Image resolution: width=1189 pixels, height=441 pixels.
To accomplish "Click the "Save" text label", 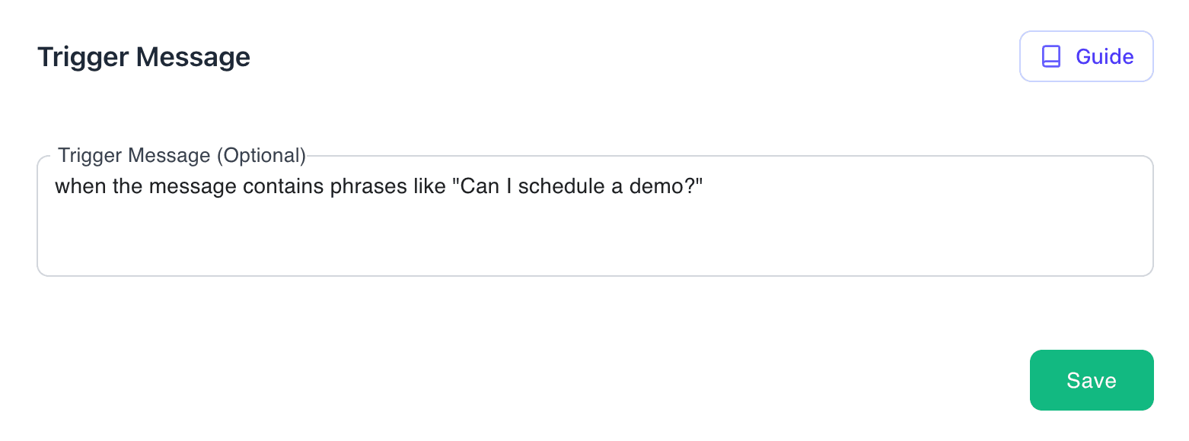I will tap(1092, 380).
